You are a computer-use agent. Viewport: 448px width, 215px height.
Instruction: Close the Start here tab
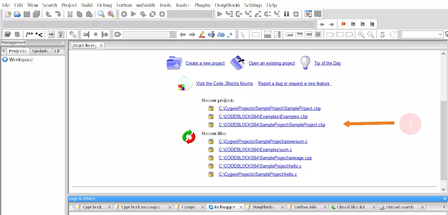click(101, 46)
